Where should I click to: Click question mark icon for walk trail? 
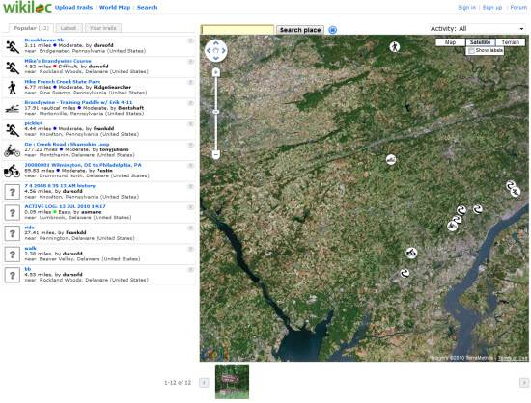tap(13, 255)
